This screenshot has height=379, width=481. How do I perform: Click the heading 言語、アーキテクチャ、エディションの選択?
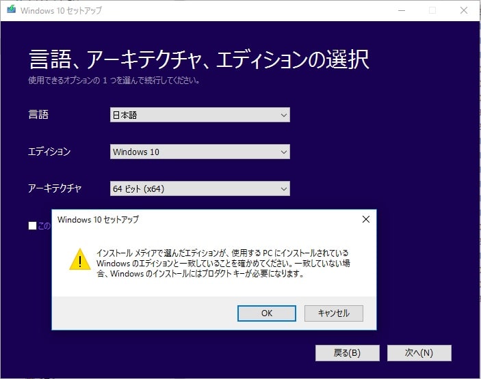tap(199, 59)
